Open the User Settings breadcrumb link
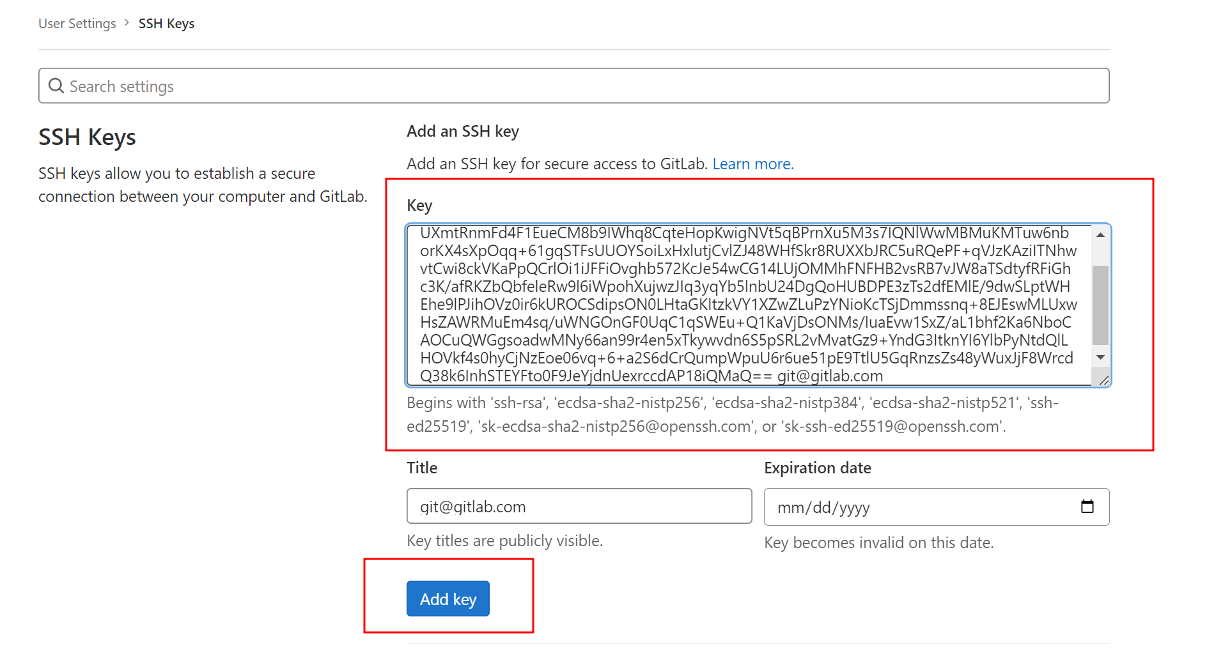This screenshot has height=649, width=1207. click(x=77, y=24)
